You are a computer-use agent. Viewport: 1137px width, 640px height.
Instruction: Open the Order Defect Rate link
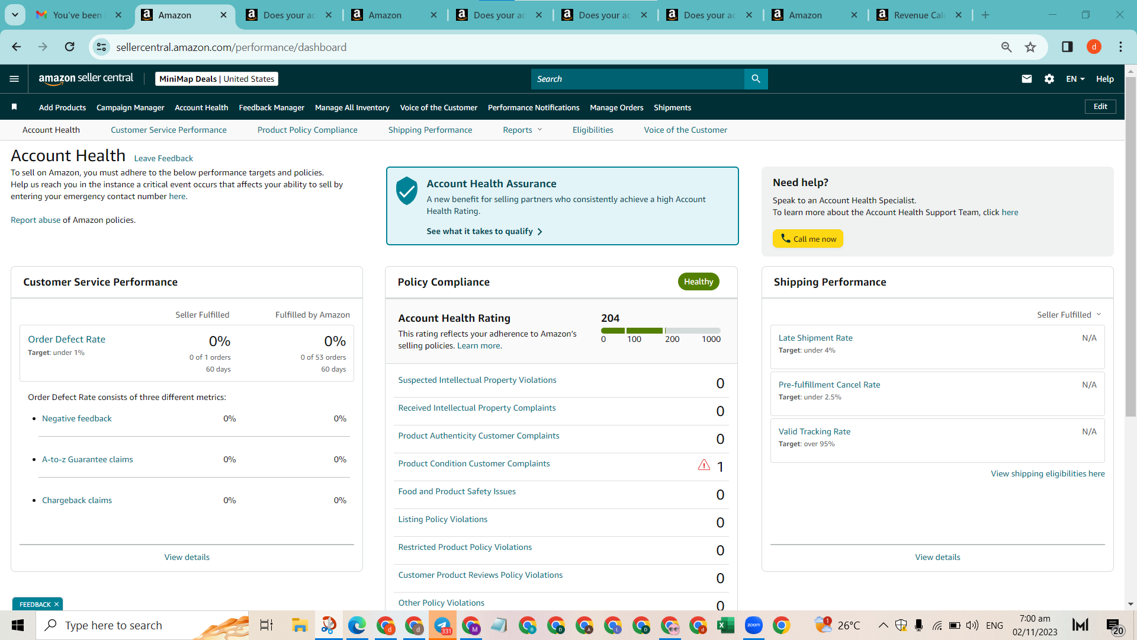[66, 339]
